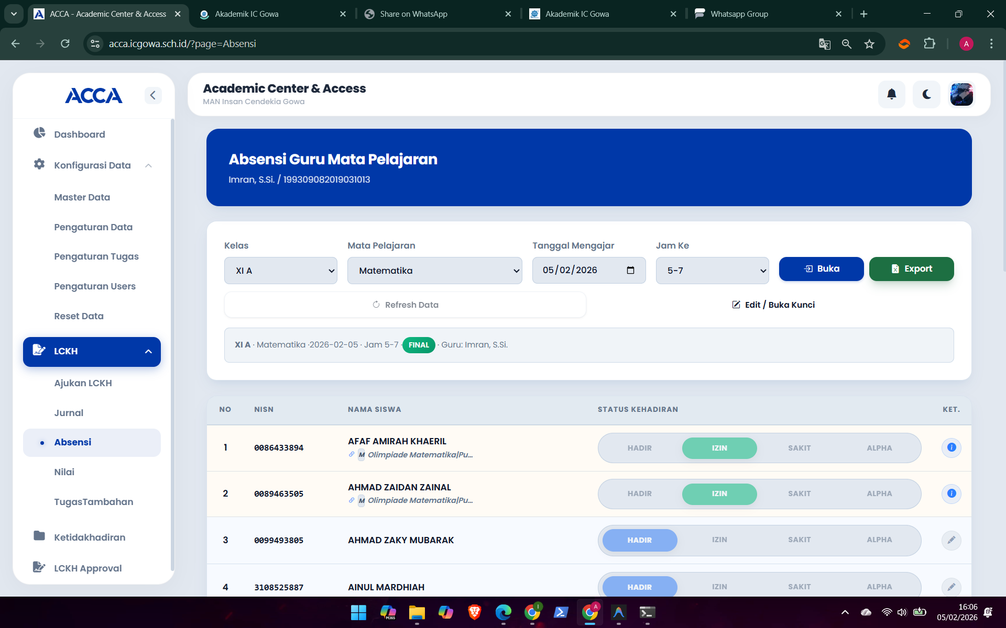1006x628 pixels.
Task: Open the Mata Pelajaran dropdown
Action: click(434, 271)
